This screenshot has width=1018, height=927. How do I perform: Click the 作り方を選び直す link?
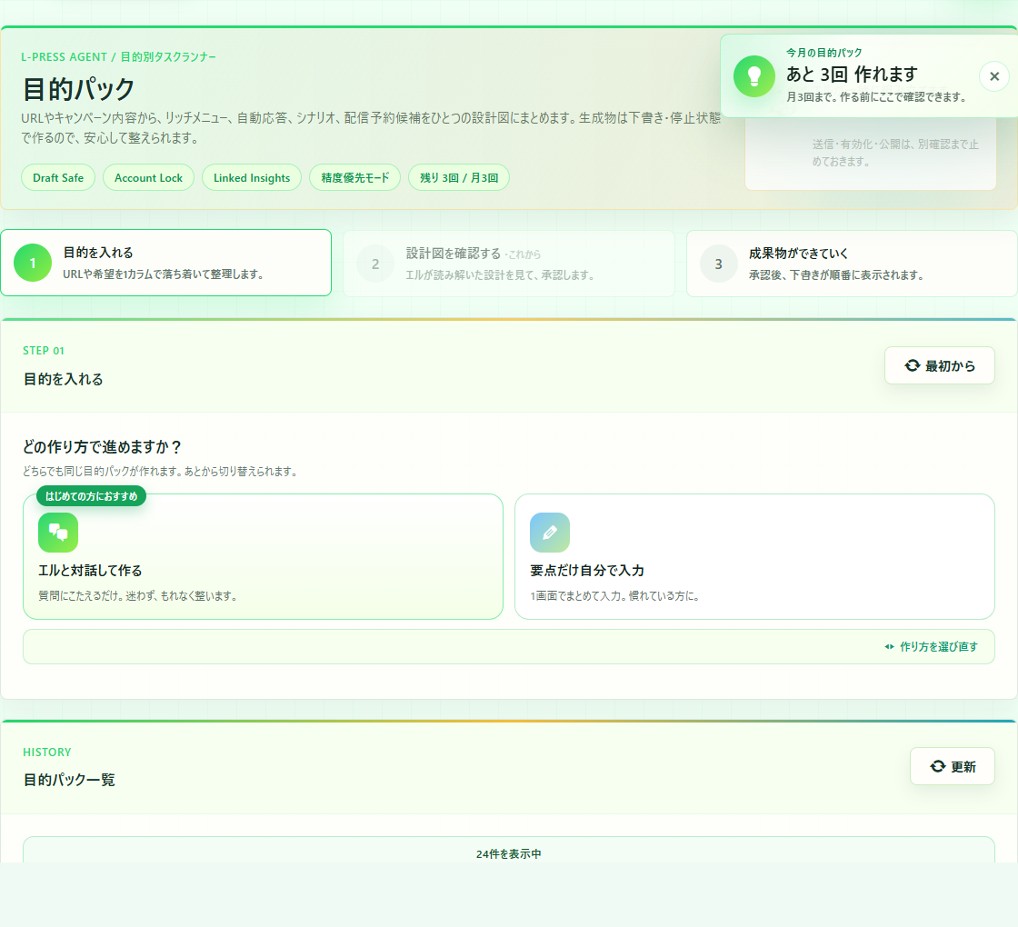point(931,646)
